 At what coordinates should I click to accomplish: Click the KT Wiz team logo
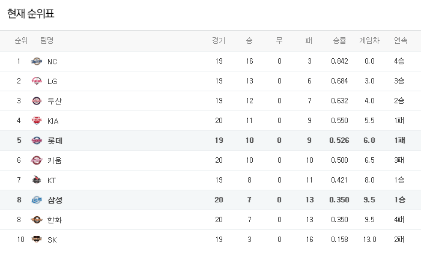pos(37,180)
